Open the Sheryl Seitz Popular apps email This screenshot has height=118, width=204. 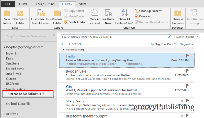[x=127, y=105]
